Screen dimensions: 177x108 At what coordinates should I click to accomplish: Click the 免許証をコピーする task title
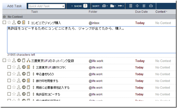pos(48,94)
